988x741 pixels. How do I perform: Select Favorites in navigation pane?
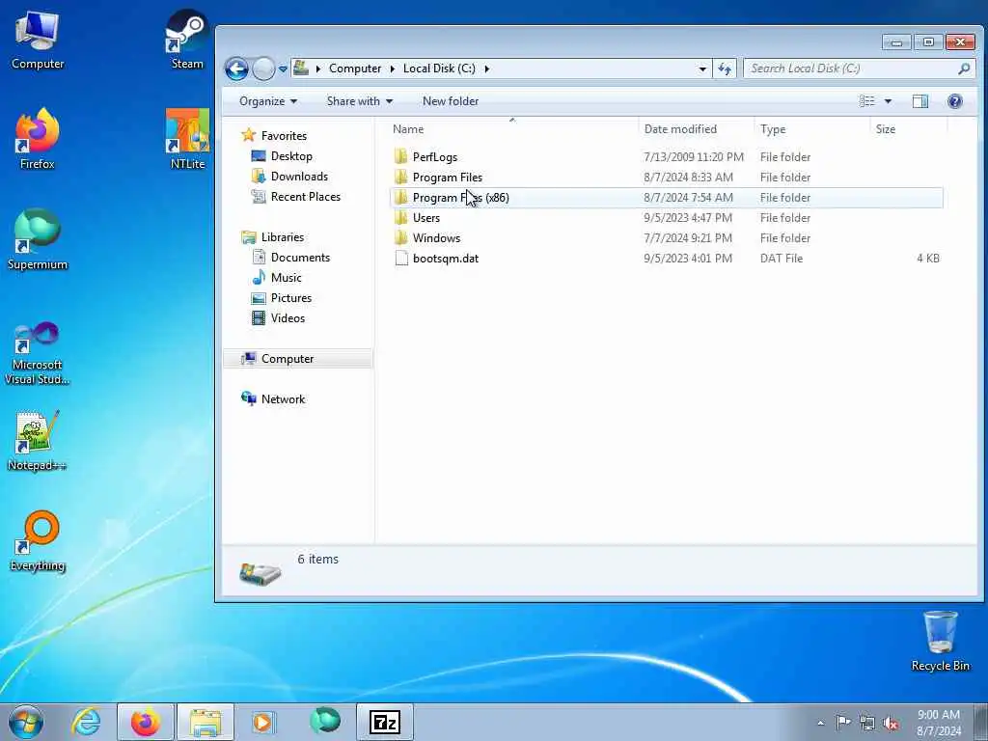coord(274,136)
